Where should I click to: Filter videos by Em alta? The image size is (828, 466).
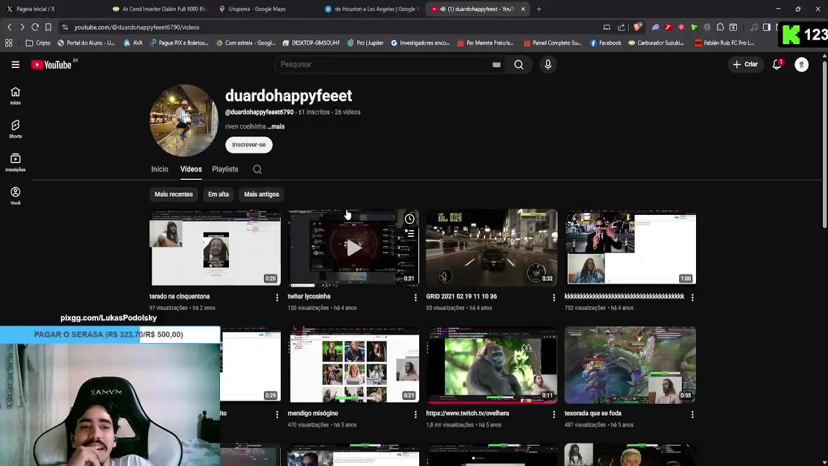tap(218, 194)
